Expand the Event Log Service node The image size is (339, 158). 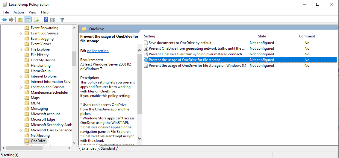(x=21, y=33)
